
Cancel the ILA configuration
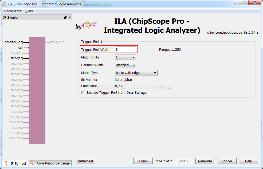pos(227,161)
